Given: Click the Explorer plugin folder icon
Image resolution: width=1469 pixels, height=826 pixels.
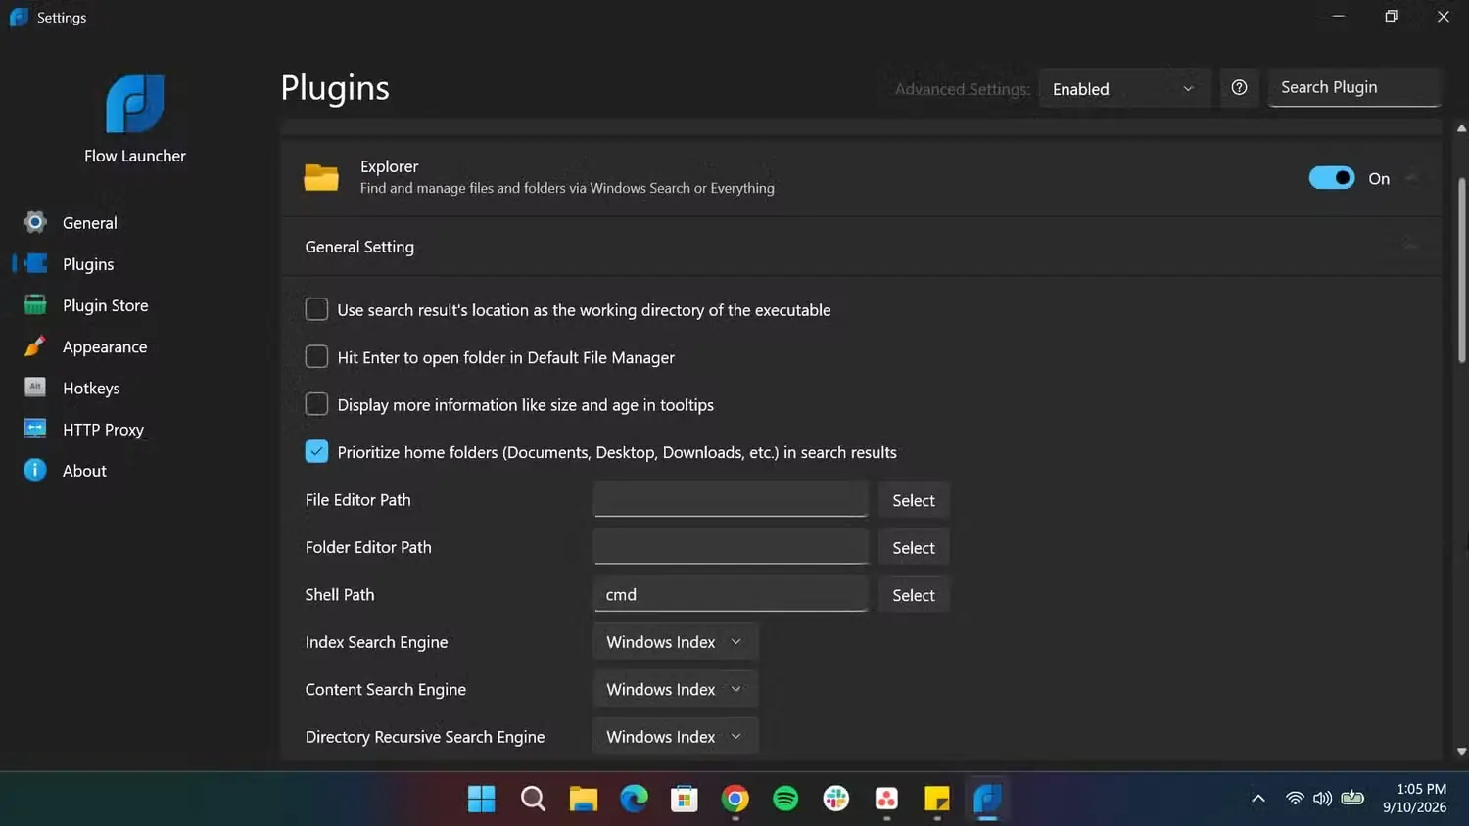Looking at the screenshot, I should 321,177.
